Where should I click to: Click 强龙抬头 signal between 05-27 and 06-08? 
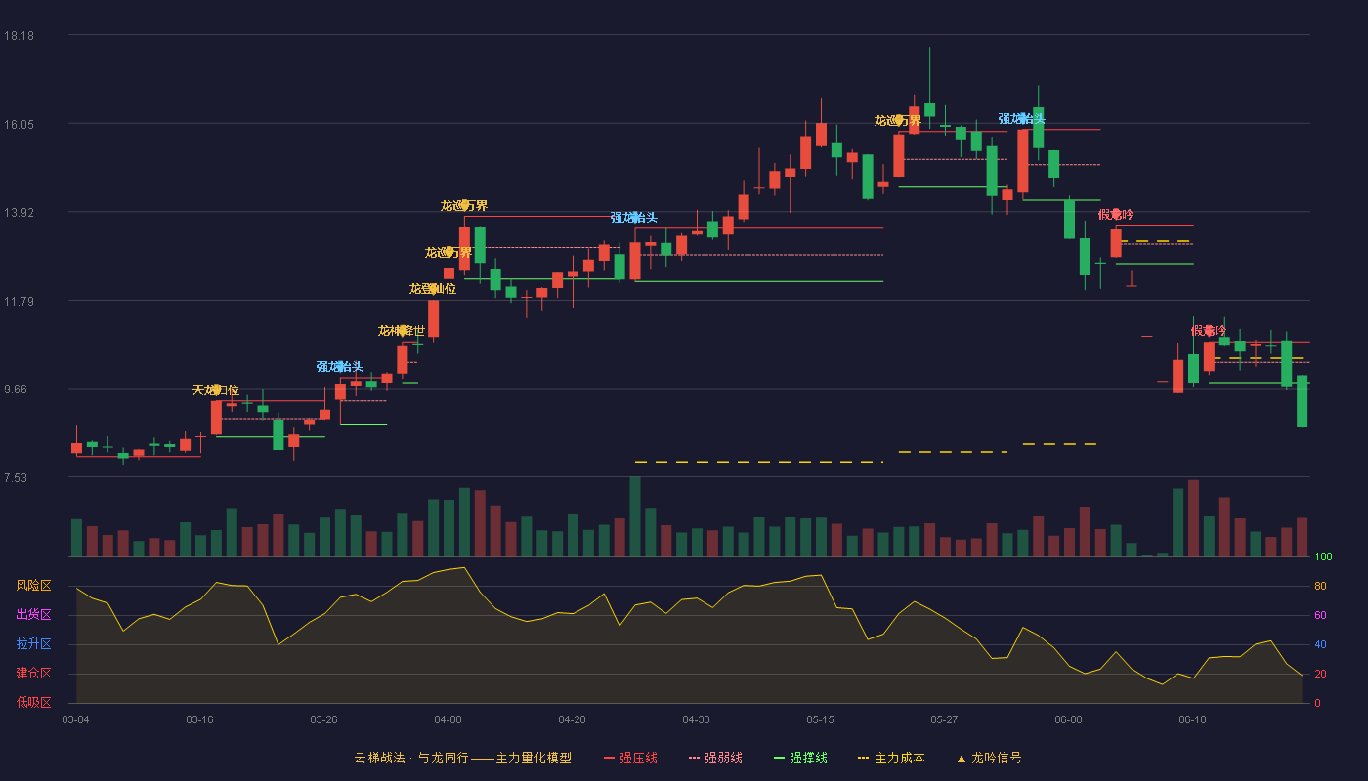coord(1022,119)
